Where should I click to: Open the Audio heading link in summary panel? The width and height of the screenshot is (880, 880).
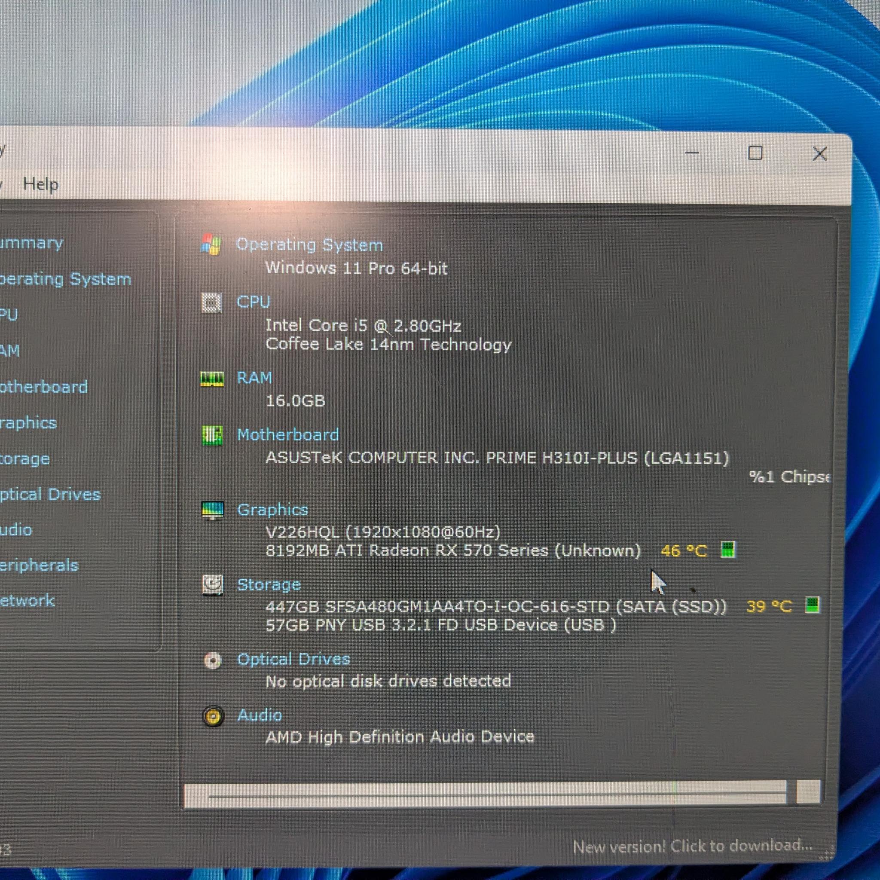(x=260, y=715)
